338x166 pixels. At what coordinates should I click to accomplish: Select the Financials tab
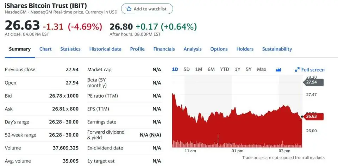pyautogui.click(x=164, y=49)
